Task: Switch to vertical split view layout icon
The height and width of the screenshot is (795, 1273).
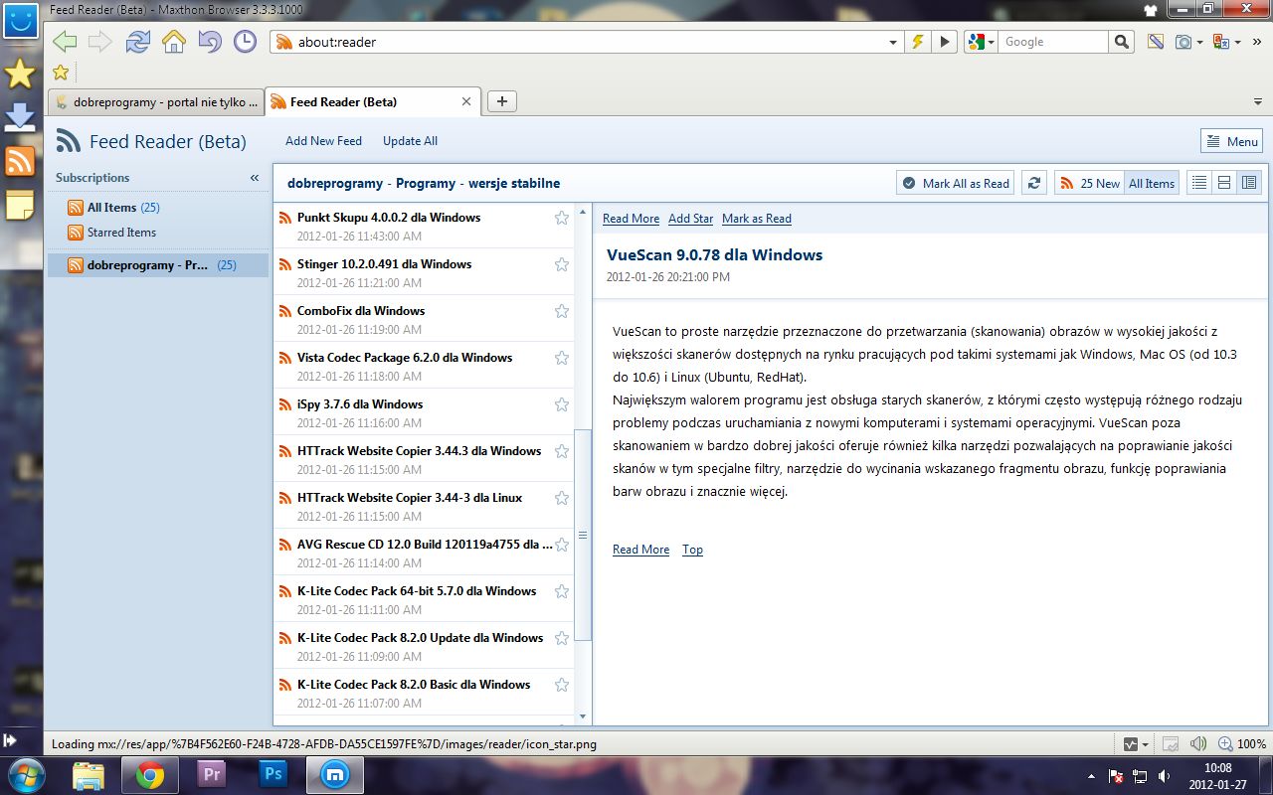Action: [1249, 183]
